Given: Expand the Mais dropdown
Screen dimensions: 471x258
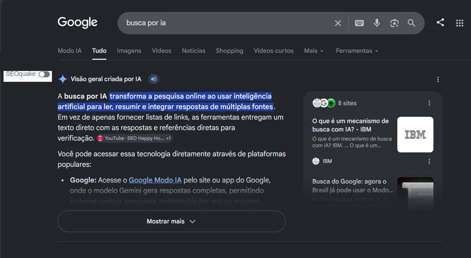Looking at the screenshot, I should coord(314,51).
